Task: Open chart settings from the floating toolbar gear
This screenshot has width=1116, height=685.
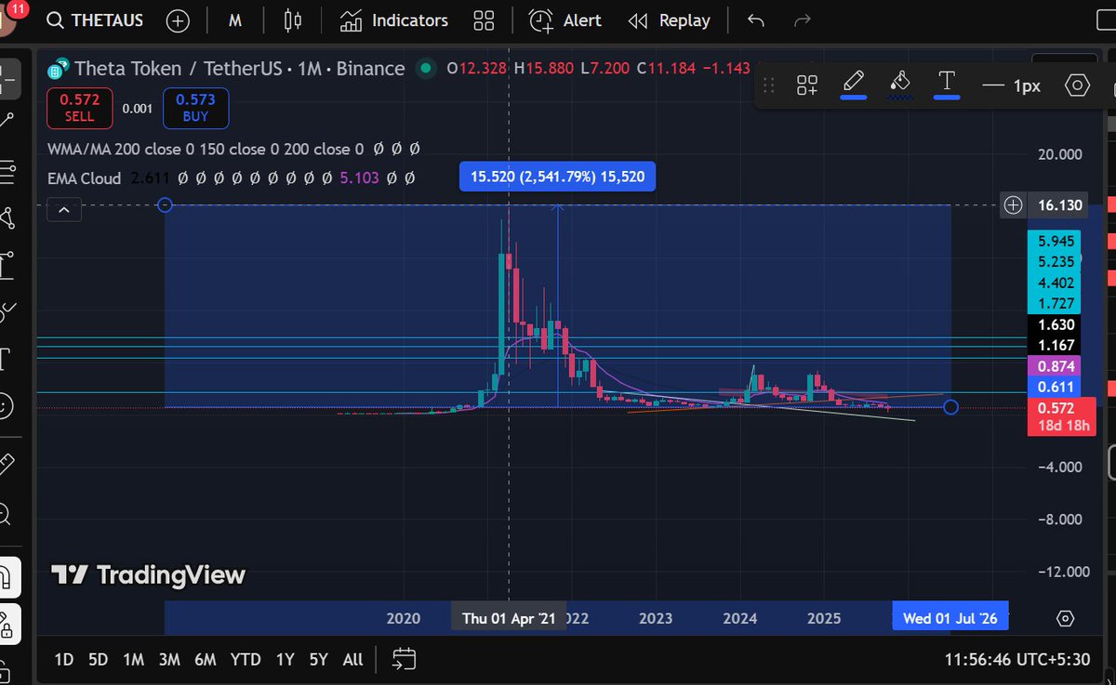Action: click(x=1077, y=85)
